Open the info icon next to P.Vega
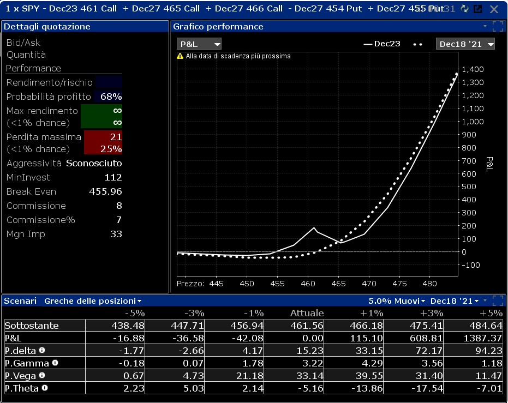 (42, 376)
